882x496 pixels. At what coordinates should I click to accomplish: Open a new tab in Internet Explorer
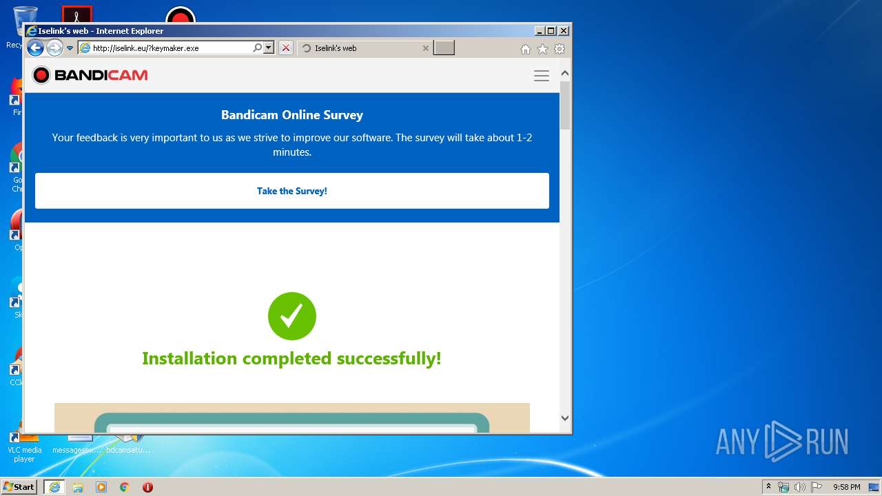[x=444, y=48]
